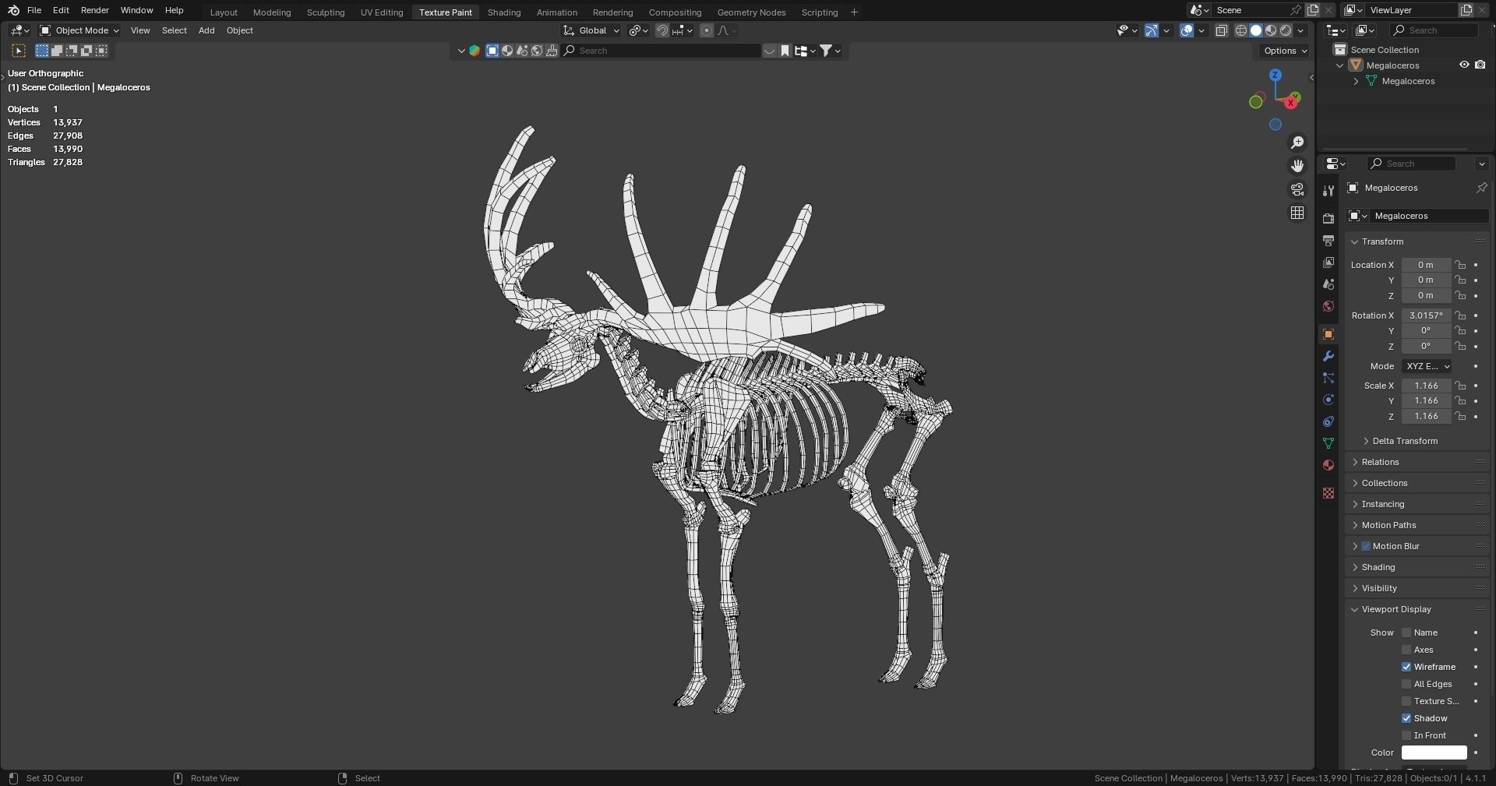Open the Render menu
The width and height of the screenshot is (1496, 786).
[95, 10]
